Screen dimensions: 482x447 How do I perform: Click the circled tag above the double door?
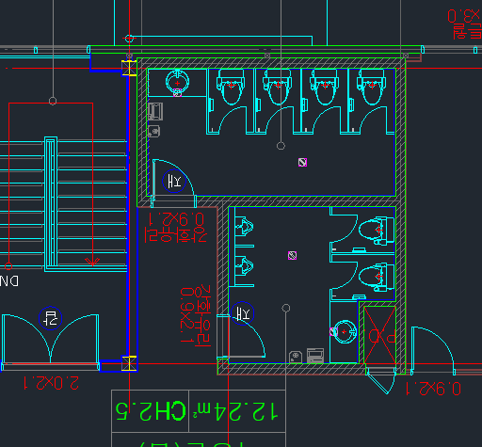coord(50,318)
